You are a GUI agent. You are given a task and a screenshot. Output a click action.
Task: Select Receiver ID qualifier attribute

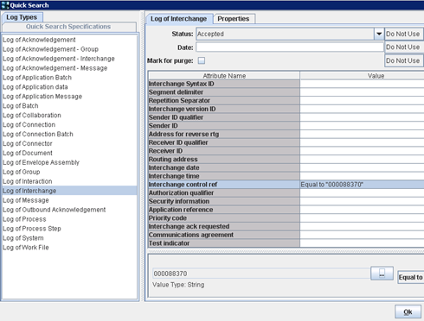click(x=224, y=142)
